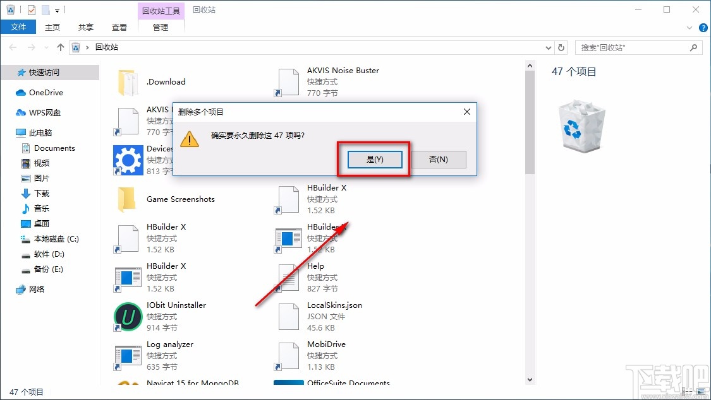The image size is (711, 400).
Task: Cancel deletion by clicking 否(N)
Action: pyautogui.click(x=440, y=160)
